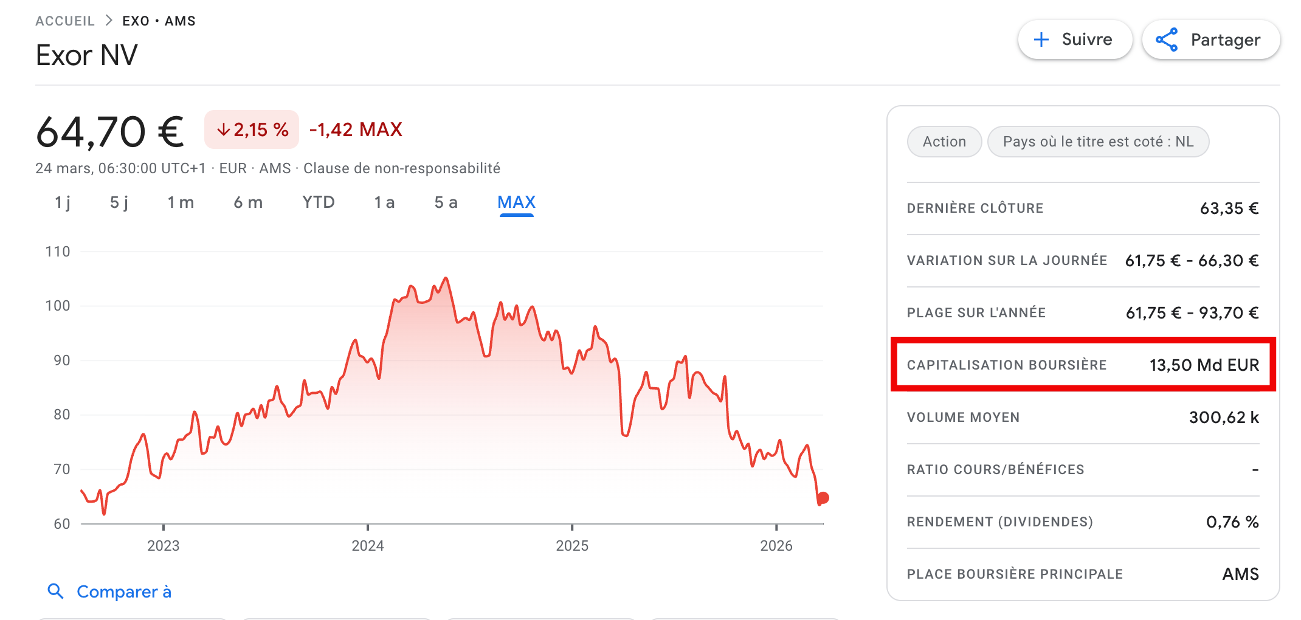The height and width of the screenshot is (620, 1301).
Task: Click the 60 label on price axis
Action: point(62,524)
